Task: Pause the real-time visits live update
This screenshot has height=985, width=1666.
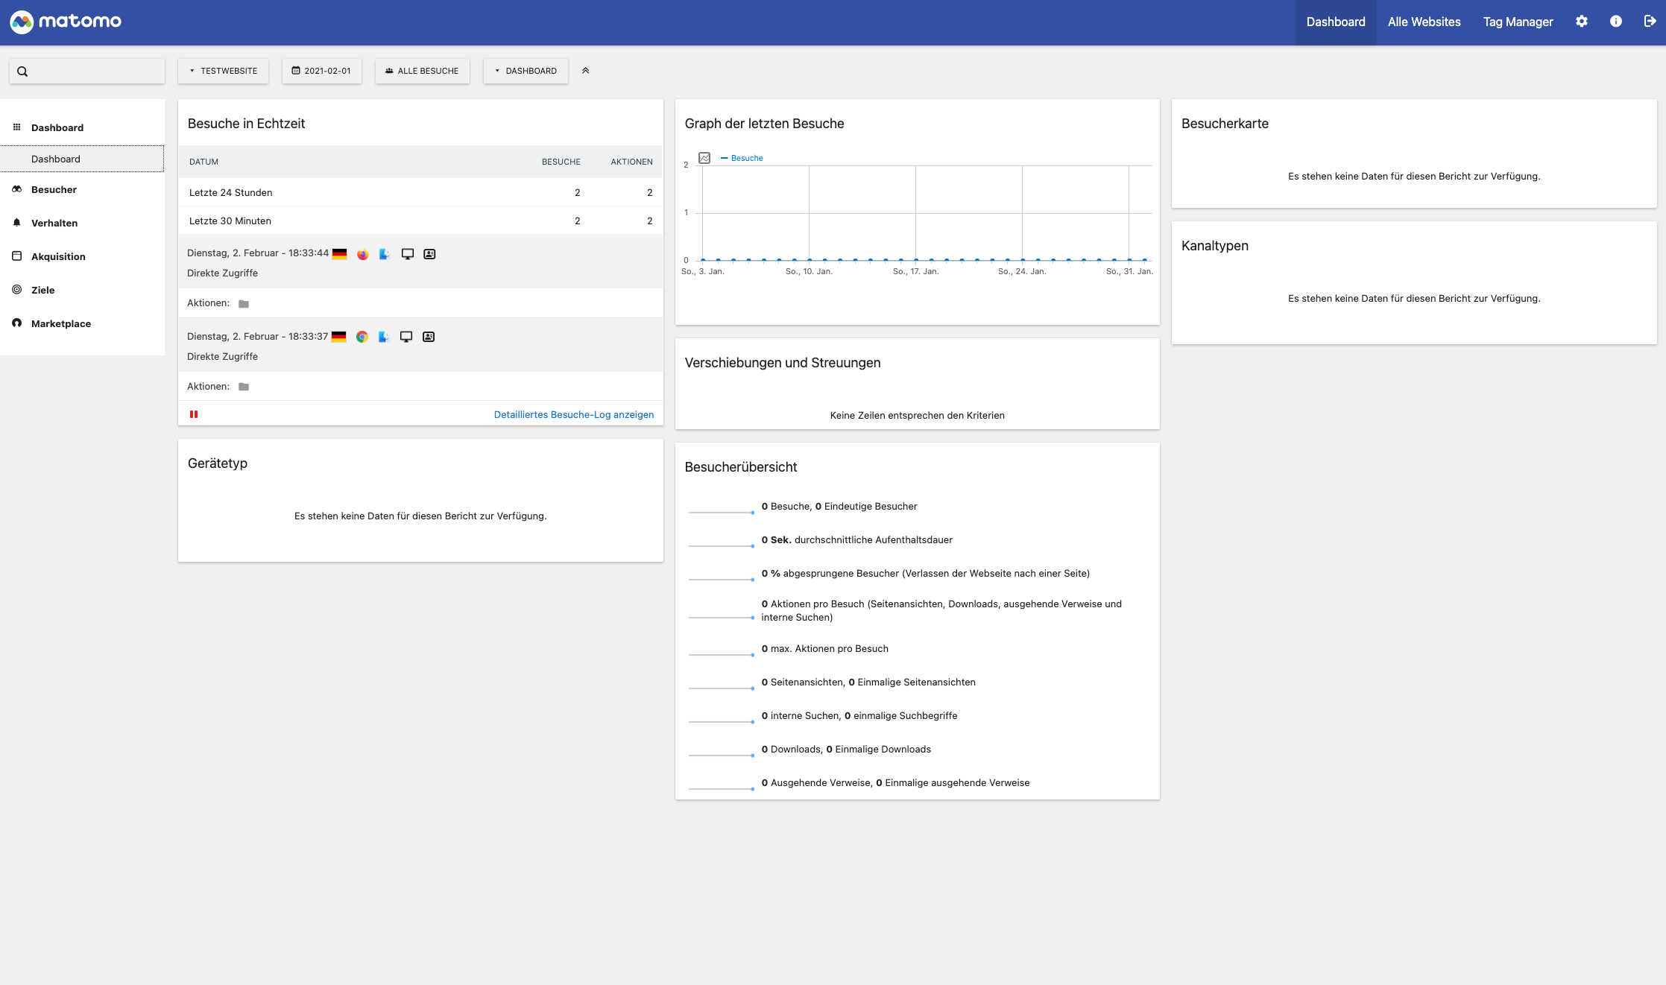Action: tap(194, 414)
